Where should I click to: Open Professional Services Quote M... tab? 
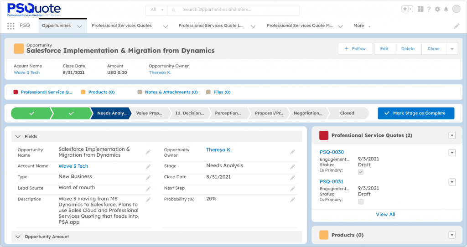[x=300, y=26]
